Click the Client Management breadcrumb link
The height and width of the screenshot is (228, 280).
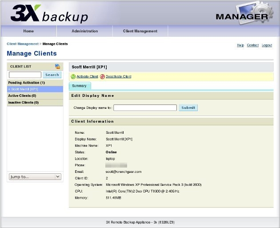[x=23, y=44]
